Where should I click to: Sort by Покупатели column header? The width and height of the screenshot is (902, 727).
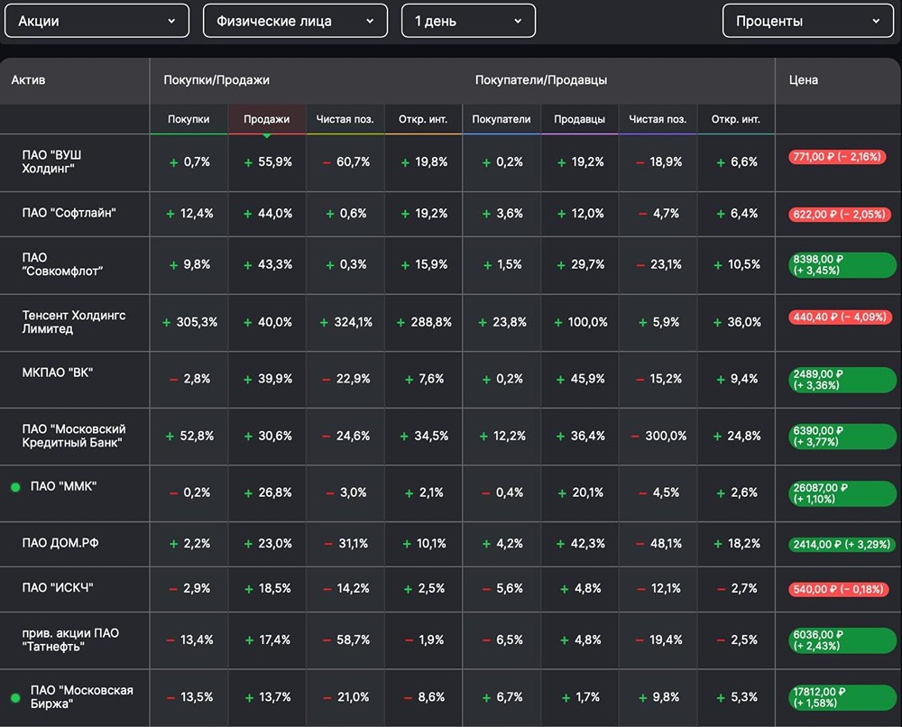(x=501, y=119)
